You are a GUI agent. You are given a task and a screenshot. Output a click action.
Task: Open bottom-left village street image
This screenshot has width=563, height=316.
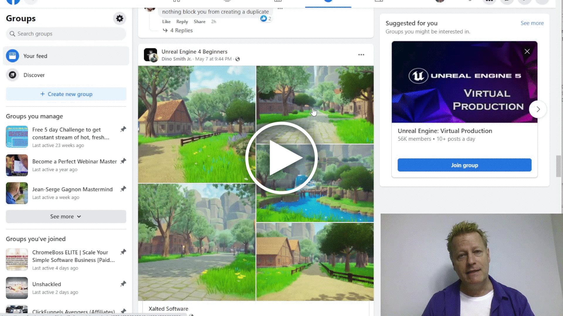point(197,242)
